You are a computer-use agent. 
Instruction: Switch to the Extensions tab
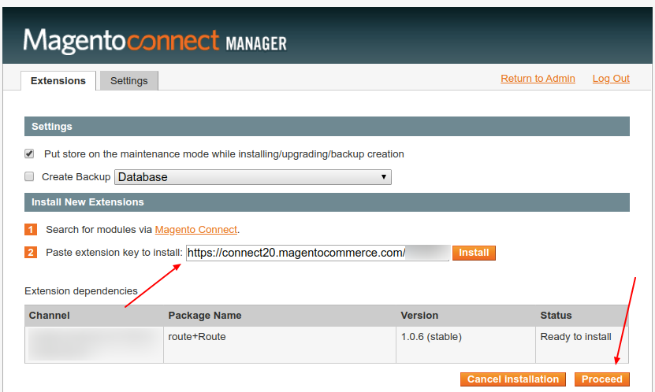pyautogui.click(x=58, y=81)
